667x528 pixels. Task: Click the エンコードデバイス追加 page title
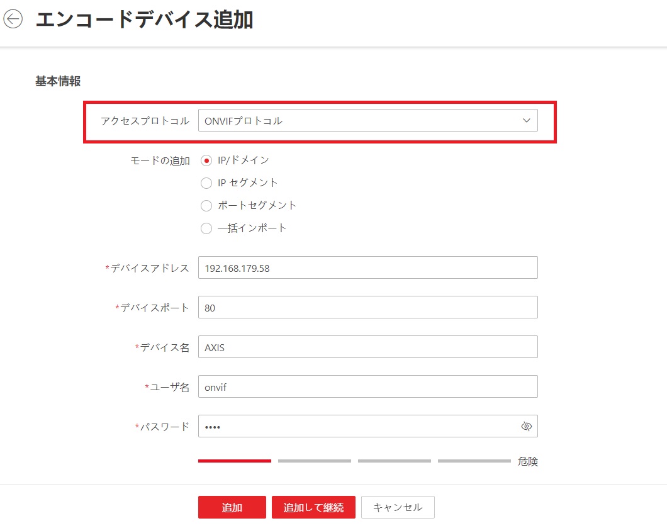(x=144, y=20)
